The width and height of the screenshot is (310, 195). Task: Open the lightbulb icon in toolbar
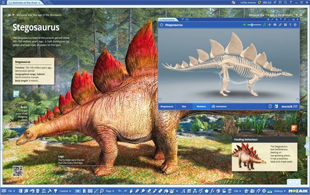tap(56, 191)
